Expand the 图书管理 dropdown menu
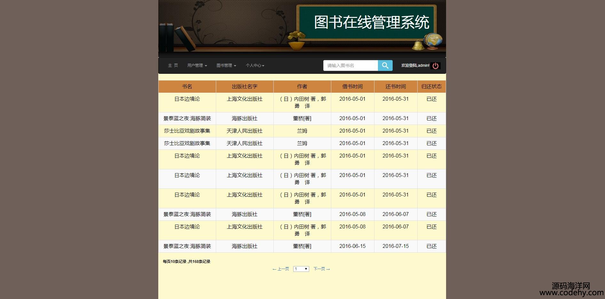 (226, 65)
